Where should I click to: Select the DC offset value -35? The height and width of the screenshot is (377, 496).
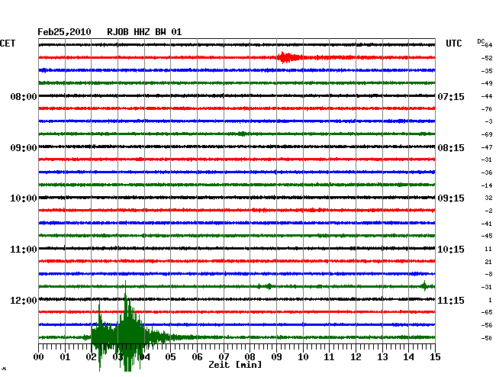487,71
